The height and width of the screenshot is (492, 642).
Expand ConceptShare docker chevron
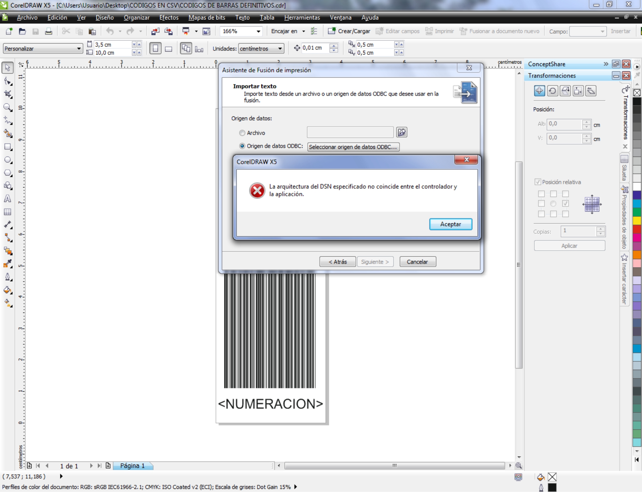click(606, 64)
